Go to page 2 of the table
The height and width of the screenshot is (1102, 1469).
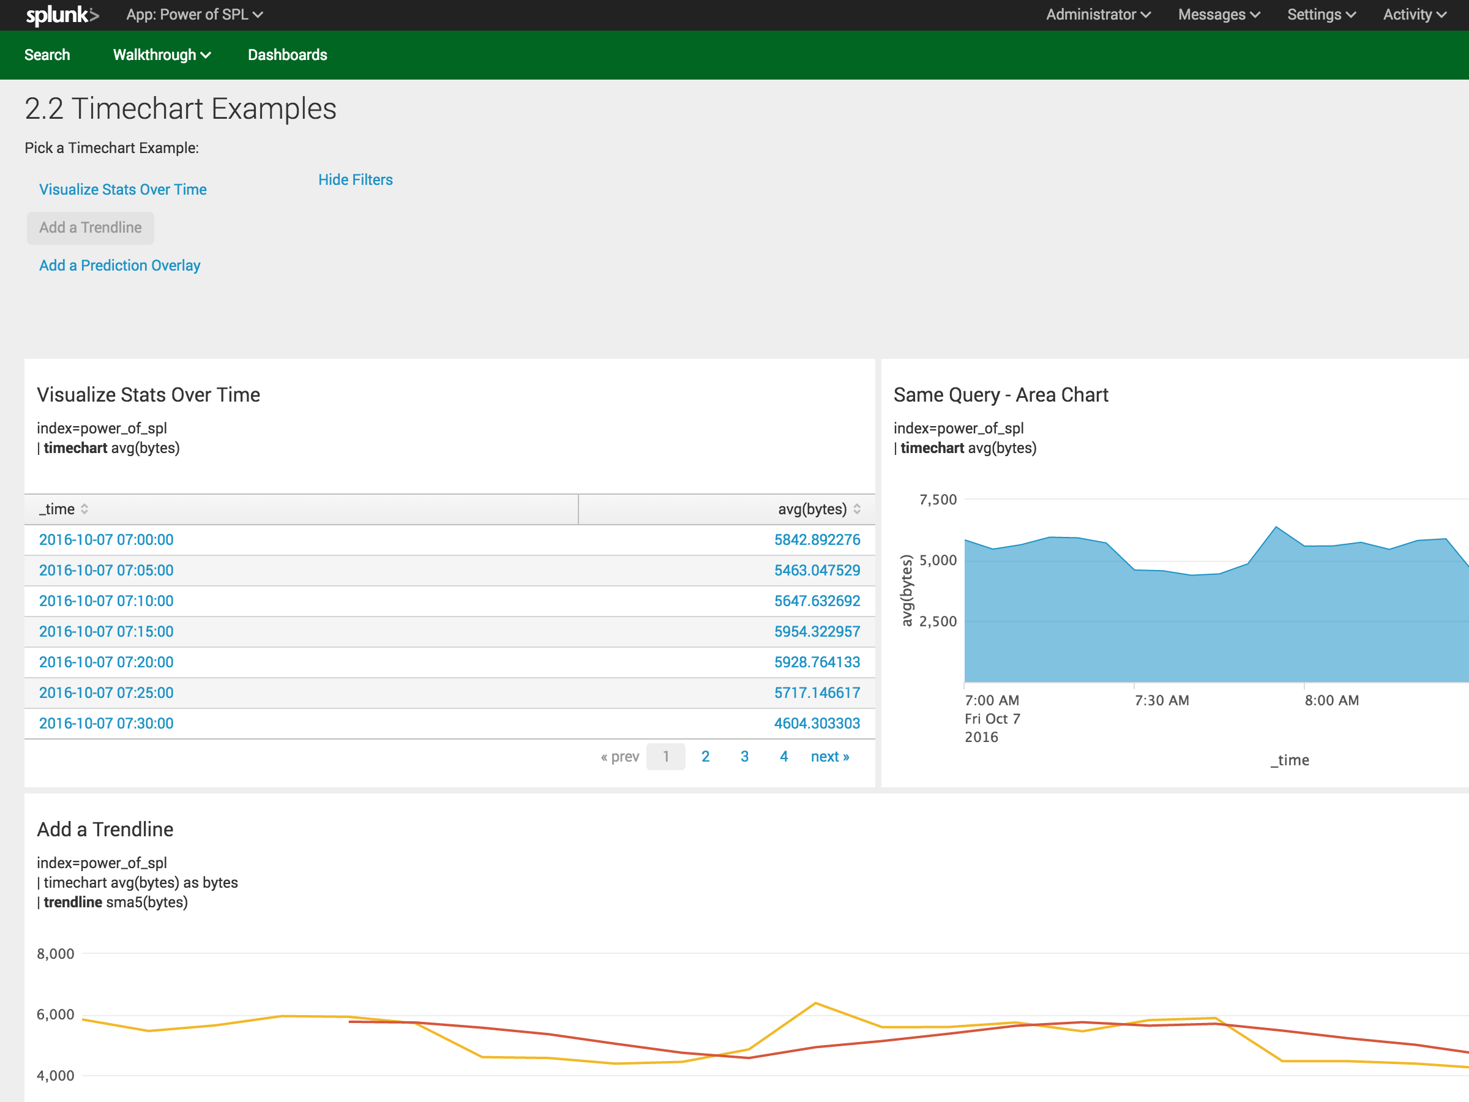(705, 757)
